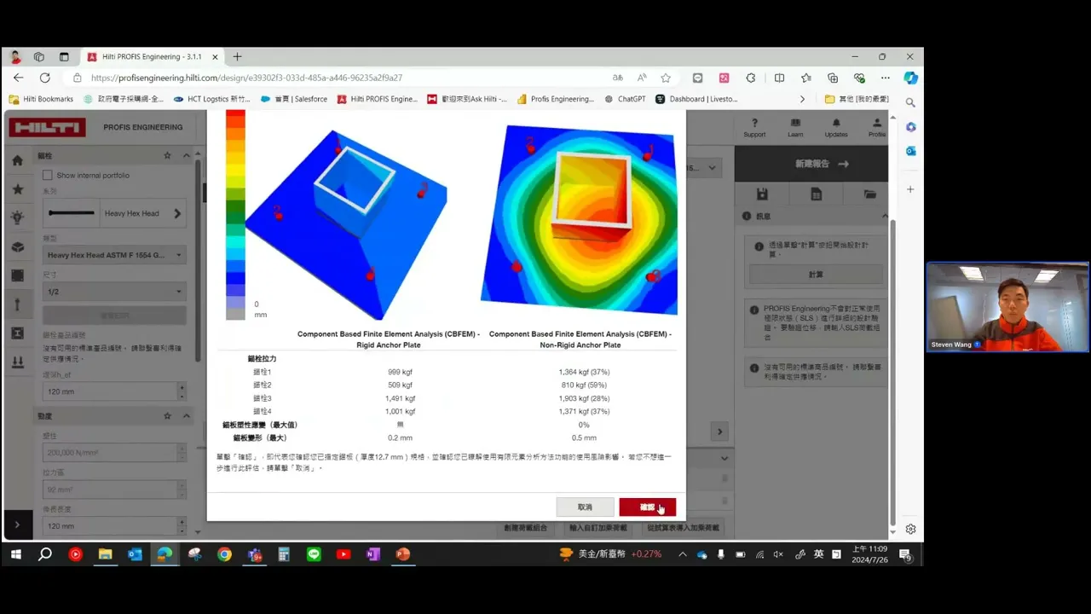Open the browser ellipsis menu
The width and height of the screenshot is (1091, 614).
tap(886, 78)
